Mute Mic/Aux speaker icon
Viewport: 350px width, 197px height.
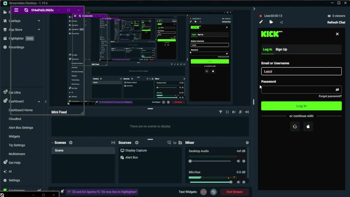[x=238, y=182]
